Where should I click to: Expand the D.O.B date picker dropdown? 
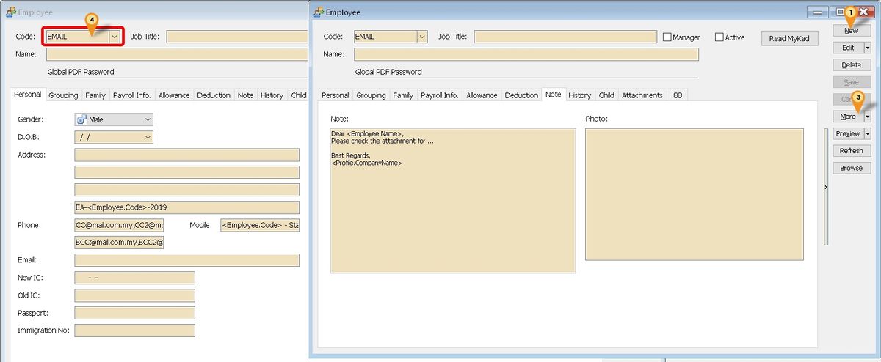click(x=148, y=137)
